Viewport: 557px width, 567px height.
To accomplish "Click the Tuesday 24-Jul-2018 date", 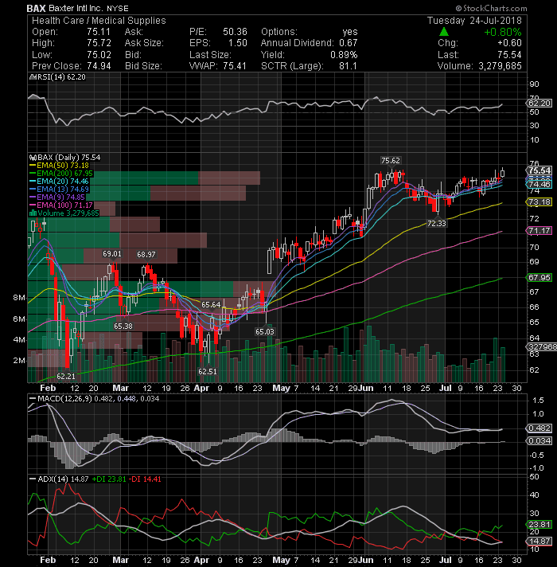I will (x=474, y=21).
